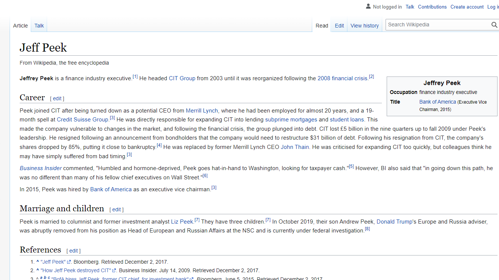
Task: Follow the Credit Suisse Group link
Action: 83,120
